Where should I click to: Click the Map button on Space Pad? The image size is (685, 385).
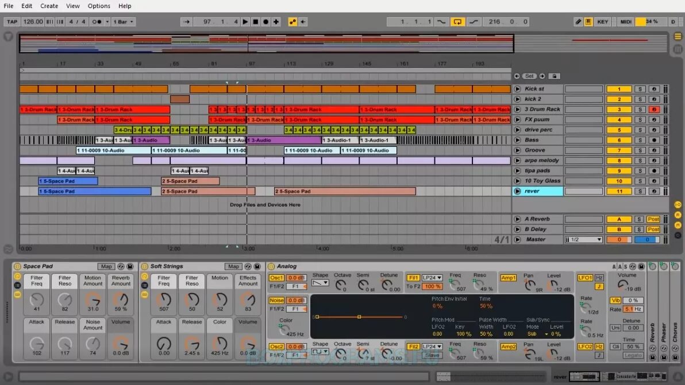(x=106, y=266)
